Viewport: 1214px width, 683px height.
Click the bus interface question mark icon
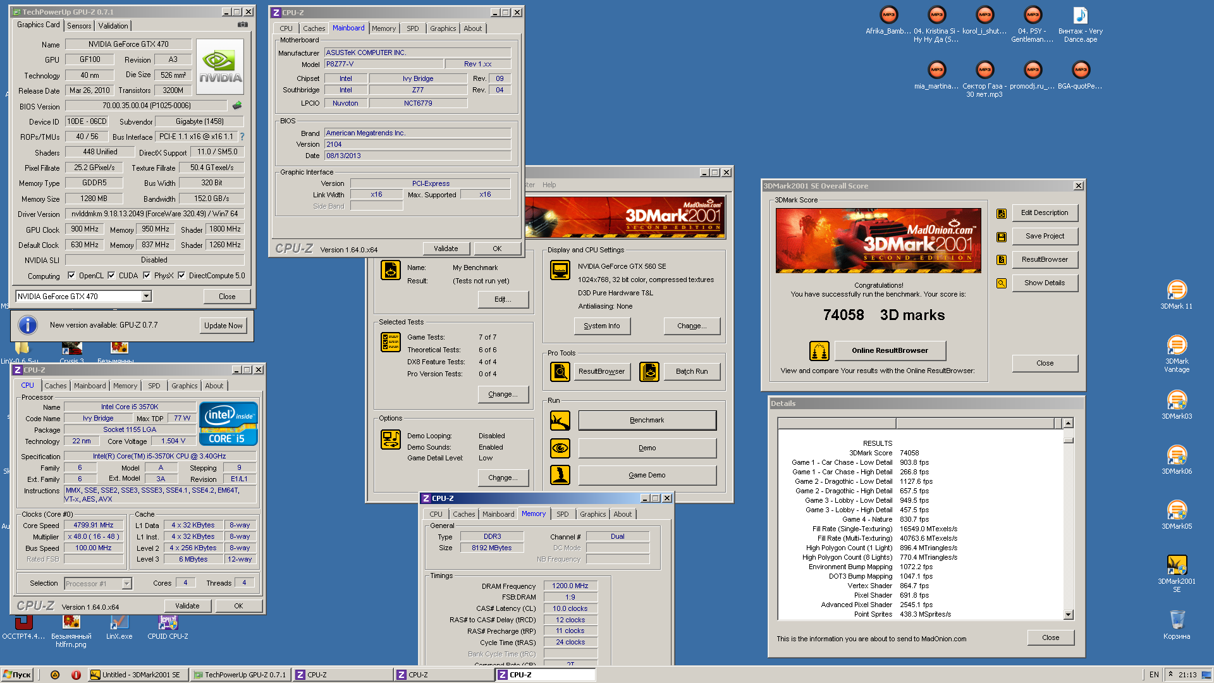click(x=242, y=137)
